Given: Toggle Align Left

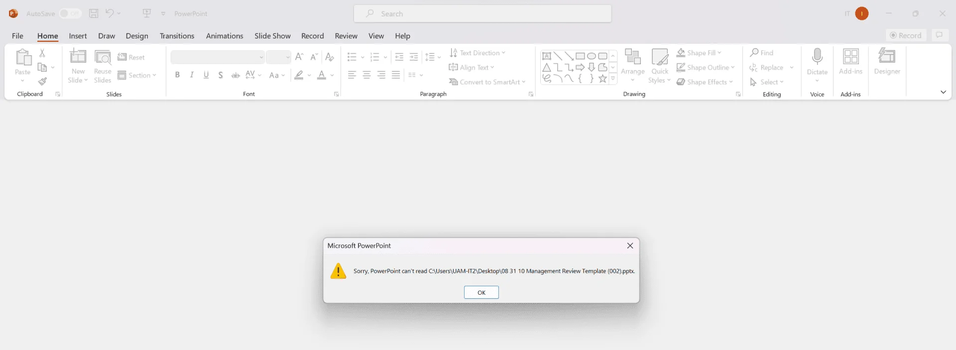Looking at the screenshot, I should pos(352,75).
